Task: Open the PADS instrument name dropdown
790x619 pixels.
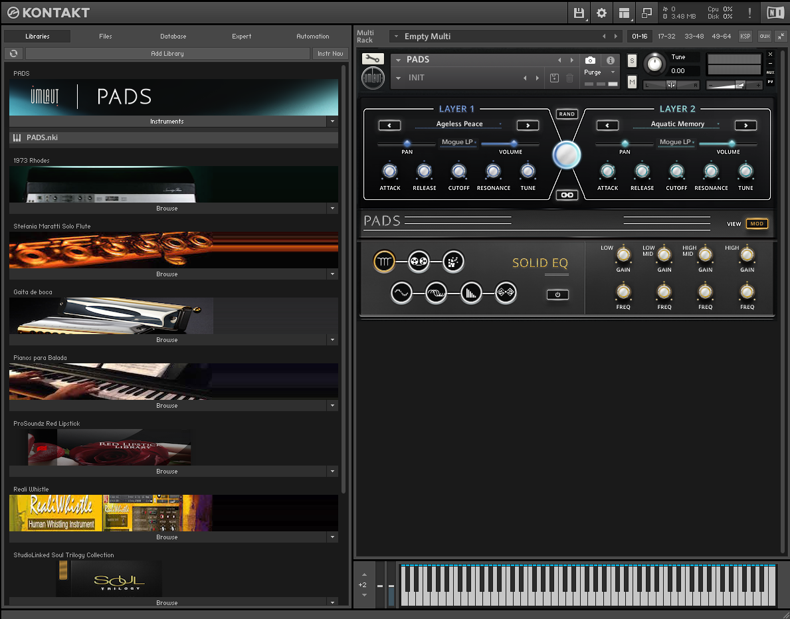Action: pos(399,60)
